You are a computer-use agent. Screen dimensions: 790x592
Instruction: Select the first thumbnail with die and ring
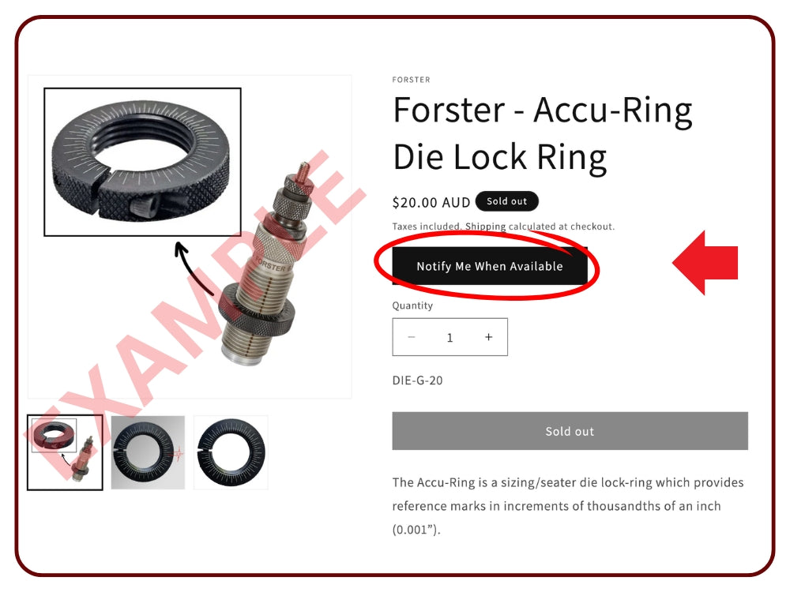[x=65, y=452]
